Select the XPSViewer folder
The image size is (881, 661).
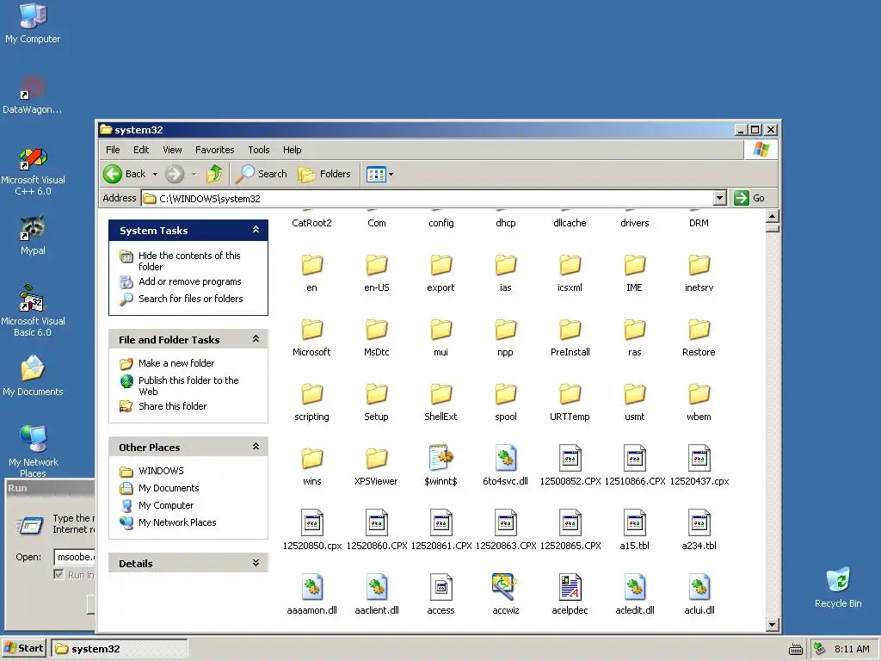coord(377,466)
